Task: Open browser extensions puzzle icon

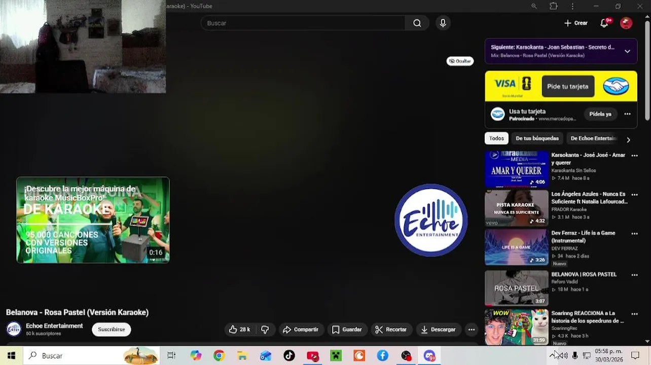Action: pyautogui.click(x=553, y=6)
